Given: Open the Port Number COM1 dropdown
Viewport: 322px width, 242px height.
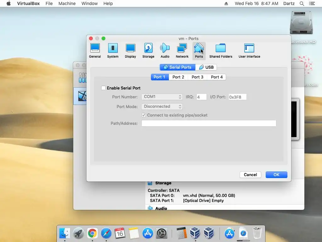Looking at the screenshot, I should (162, 97).
